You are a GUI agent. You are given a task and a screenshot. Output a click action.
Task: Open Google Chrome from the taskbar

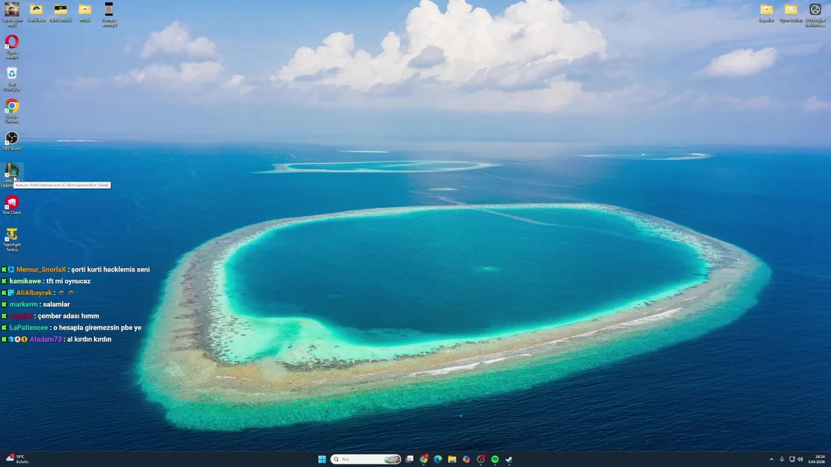[424, 459]
